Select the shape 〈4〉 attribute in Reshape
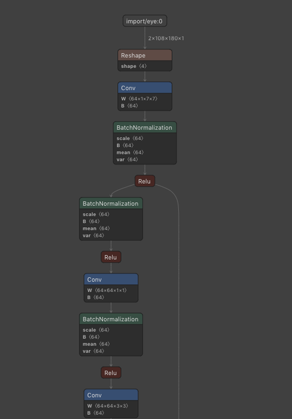The height and width of the screenshot is (419, 292). coord(134,66)
